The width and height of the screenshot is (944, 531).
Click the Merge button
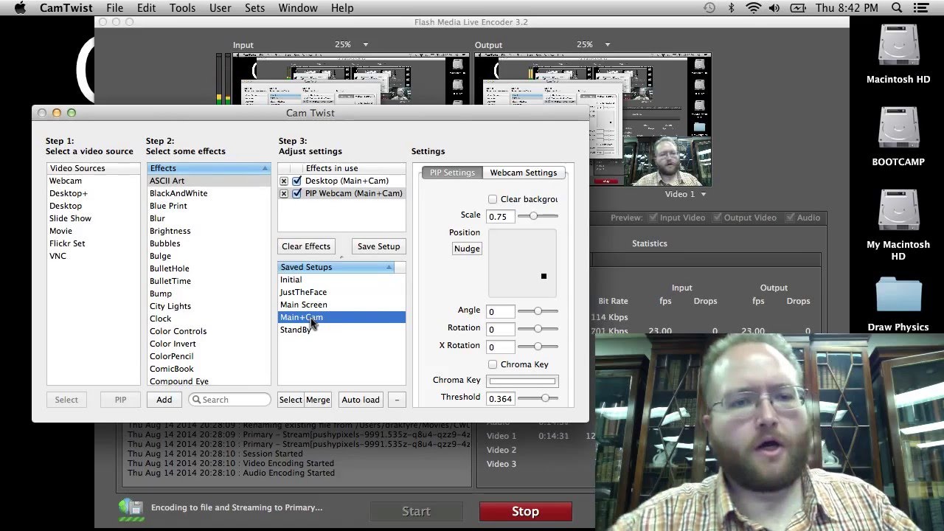pos(318,400)
